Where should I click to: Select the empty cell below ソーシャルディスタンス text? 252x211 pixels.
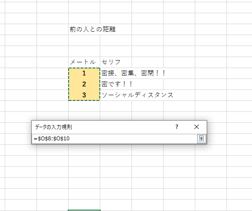116,106
